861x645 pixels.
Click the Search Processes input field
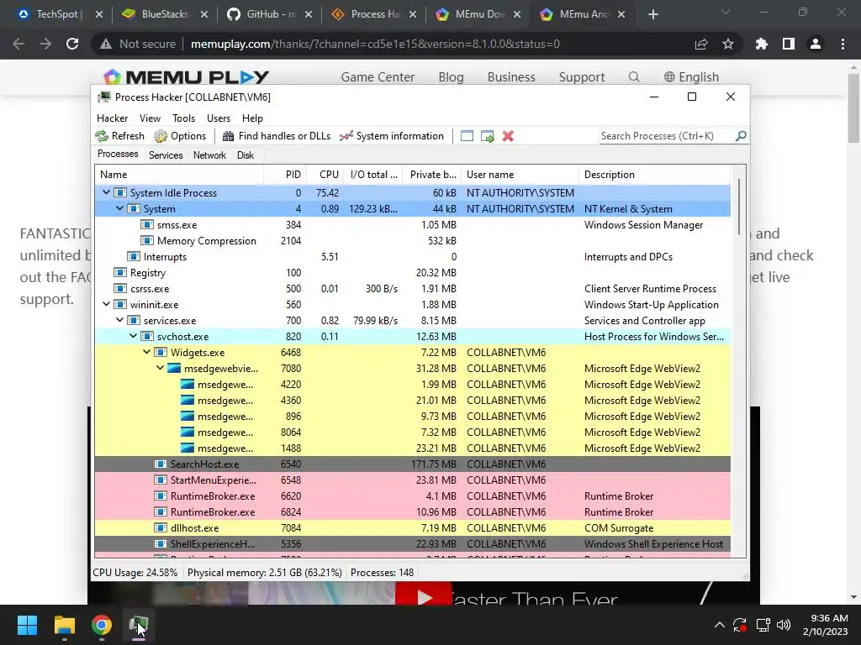point(667,136)
